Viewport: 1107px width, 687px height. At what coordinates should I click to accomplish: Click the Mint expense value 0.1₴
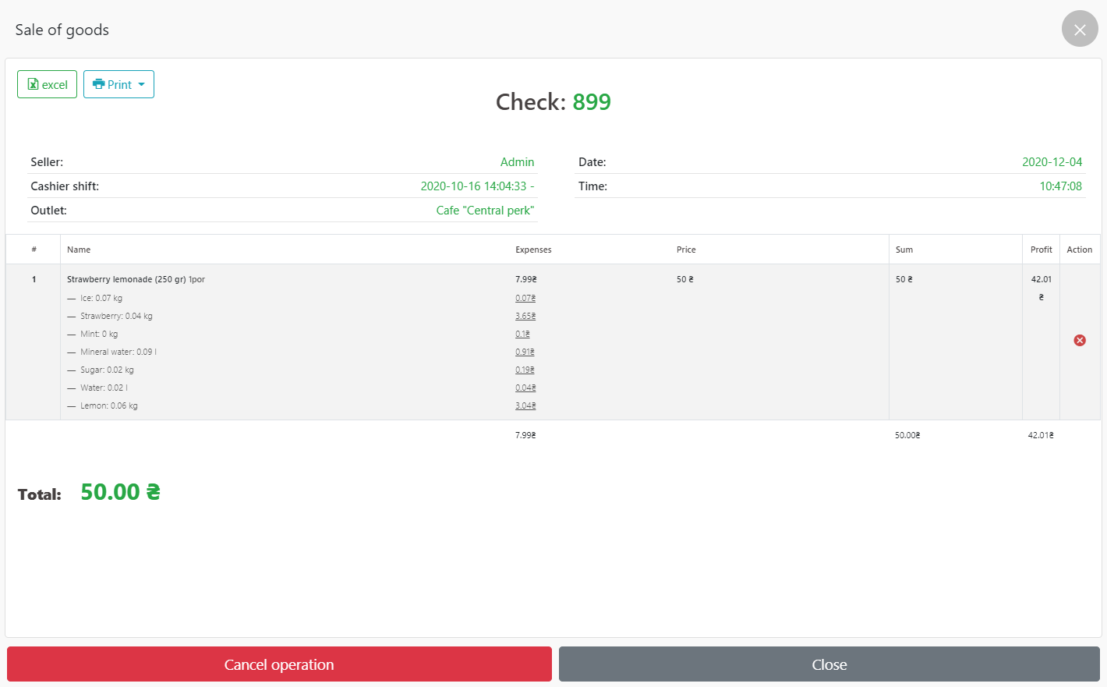tap(522, 335)
